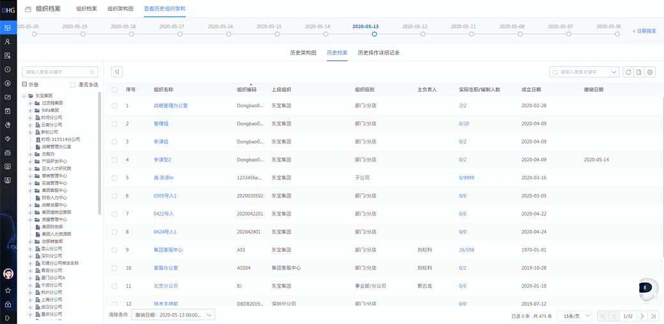
Task: Go to last page of table
Action: (653, 316)
